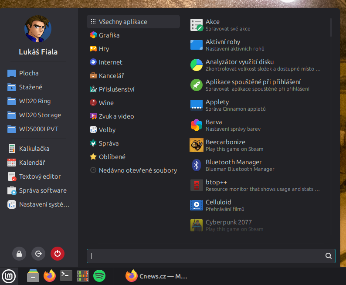Open file manager from the panel

pyautogui.click(x=33, y=276)
